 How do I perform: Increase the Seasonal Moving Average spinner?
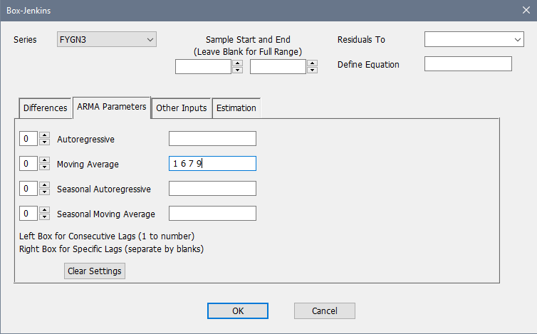(x=44, y=209)
